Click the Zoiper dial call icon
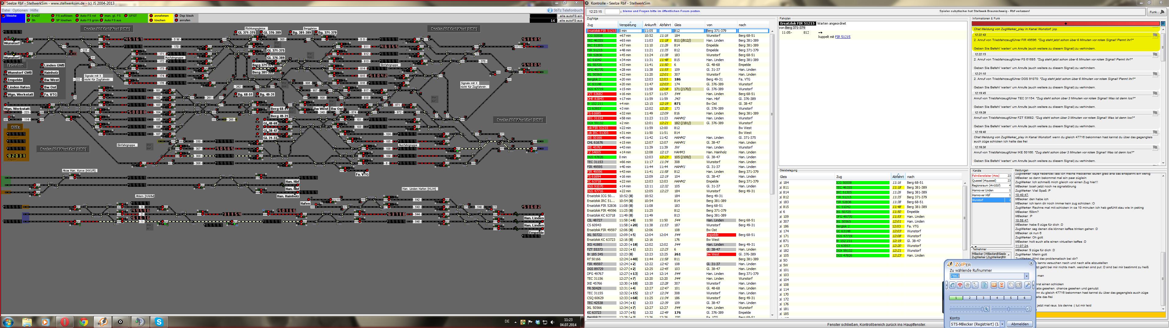 pyautogui.click(x=953, y=285)
